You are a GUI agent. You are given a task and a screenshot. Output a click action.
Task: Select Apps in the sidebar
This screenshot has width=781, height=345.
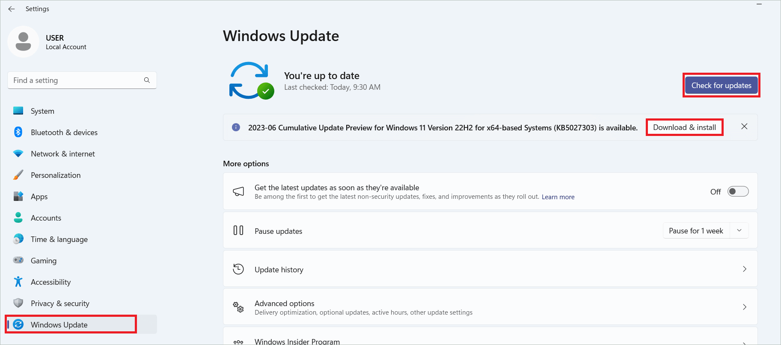coord(82,196)
